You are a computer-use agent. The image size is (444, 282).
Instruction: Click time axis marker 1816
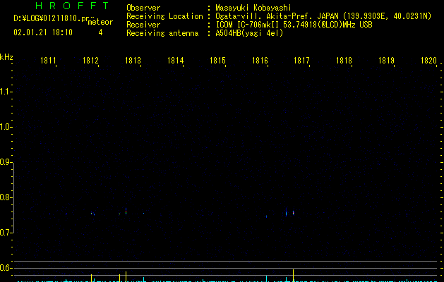[260, 61]
